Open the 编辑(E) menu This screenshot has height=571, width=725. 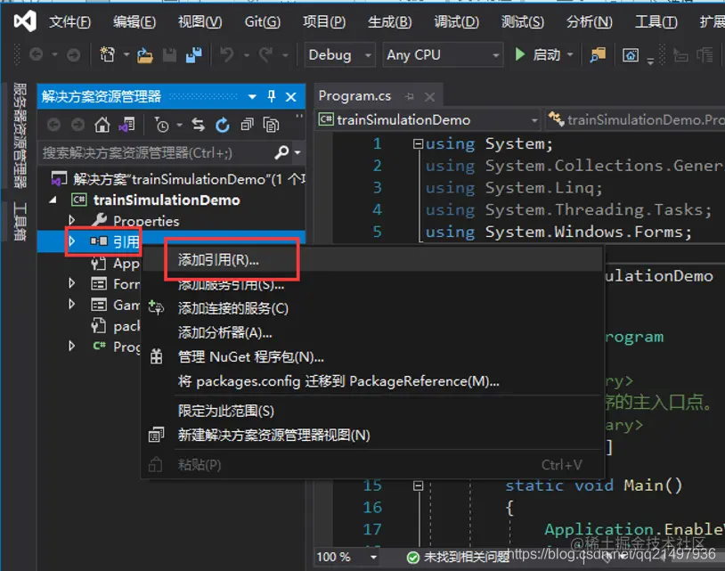tap(134, 21)
